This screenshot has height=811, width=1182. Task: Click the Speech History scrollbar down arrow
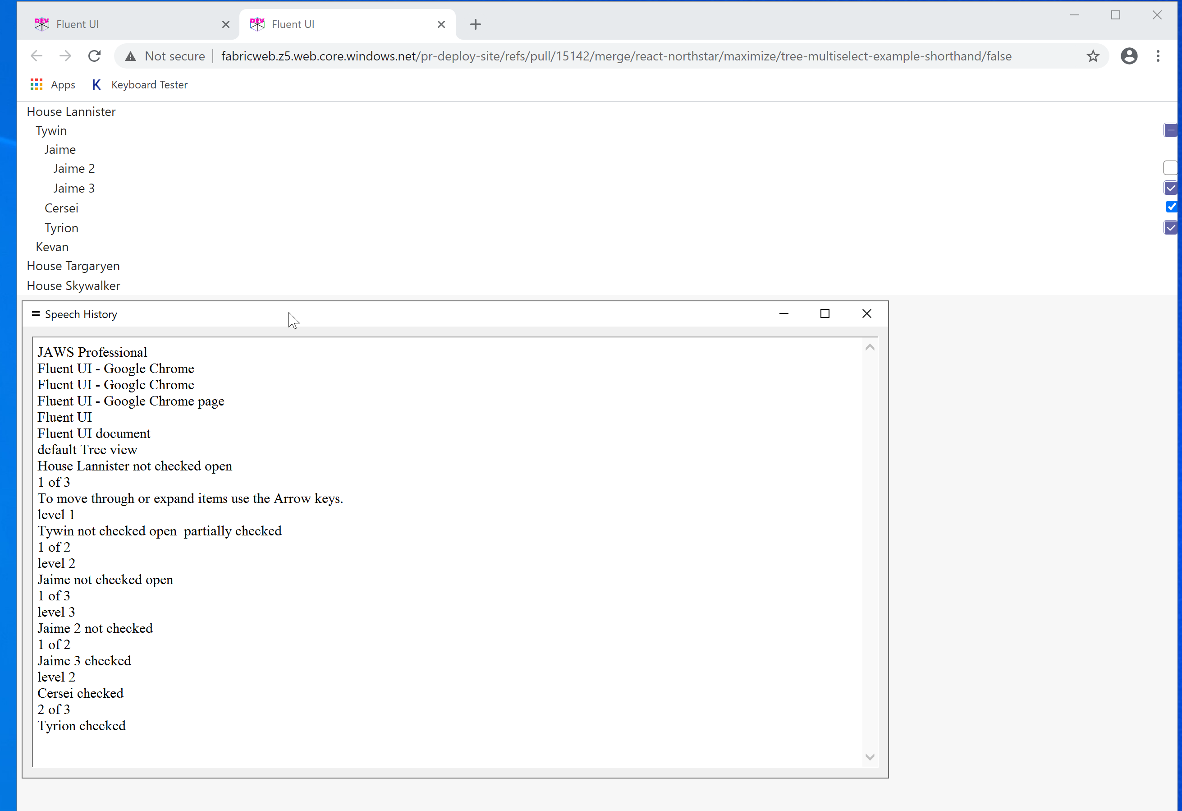(x=870, y=756)
